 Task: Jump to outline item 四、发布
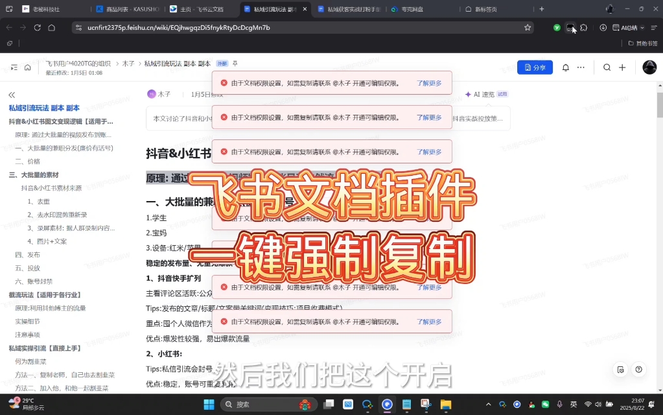click(x=27, y=255)
